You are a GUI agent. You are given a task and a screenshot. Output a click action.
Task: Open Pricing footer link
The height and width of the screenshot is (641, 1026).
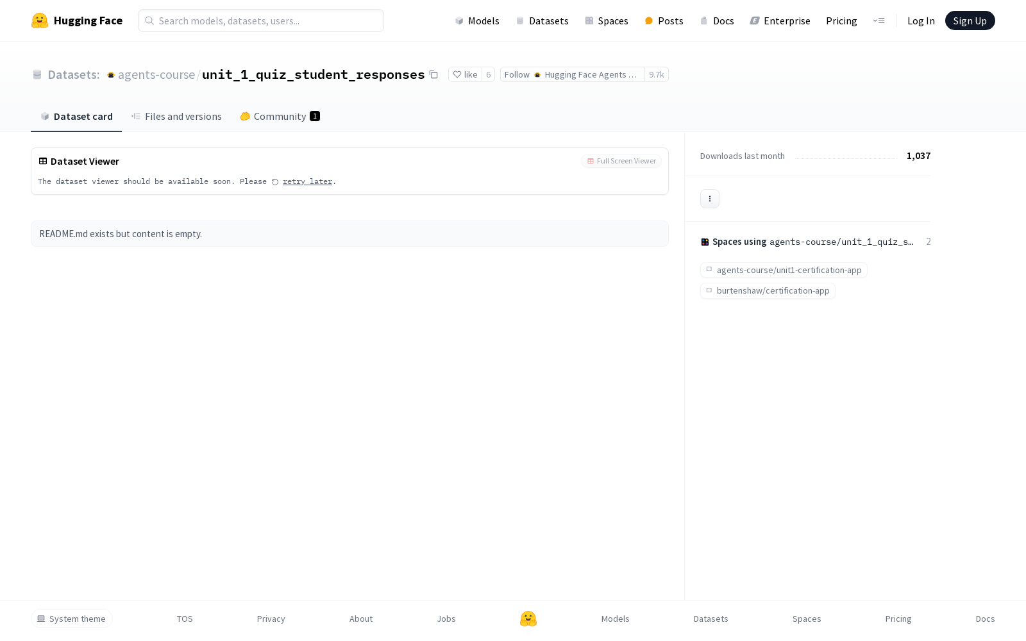point(898,619)
